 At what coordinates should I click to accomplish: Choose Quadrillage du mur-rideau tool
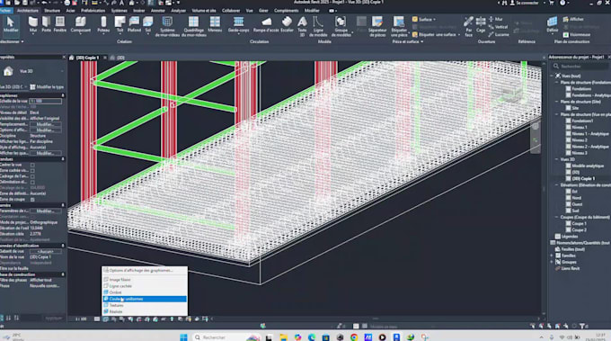pyautogui.click(x=194, y=26)
